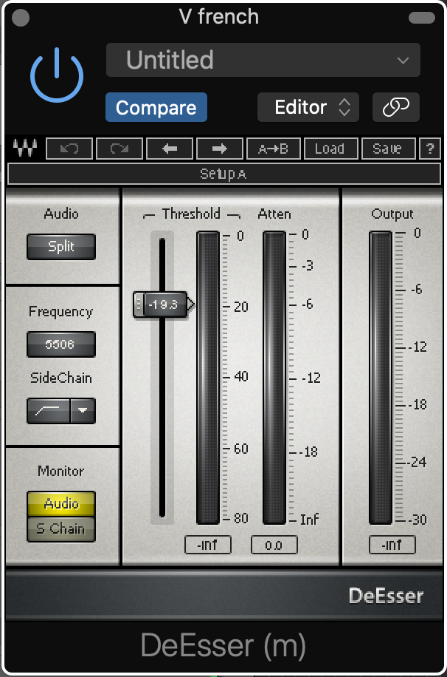
Task: Click the Waves logo icon
Action: pos(24,149)
